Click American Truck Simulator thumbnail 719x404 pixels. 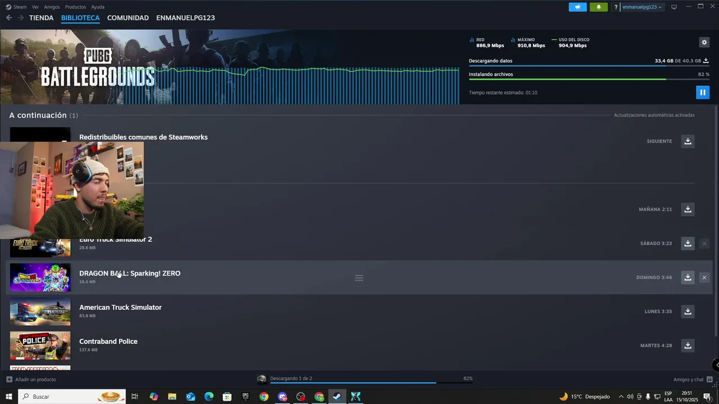[40, 311]
